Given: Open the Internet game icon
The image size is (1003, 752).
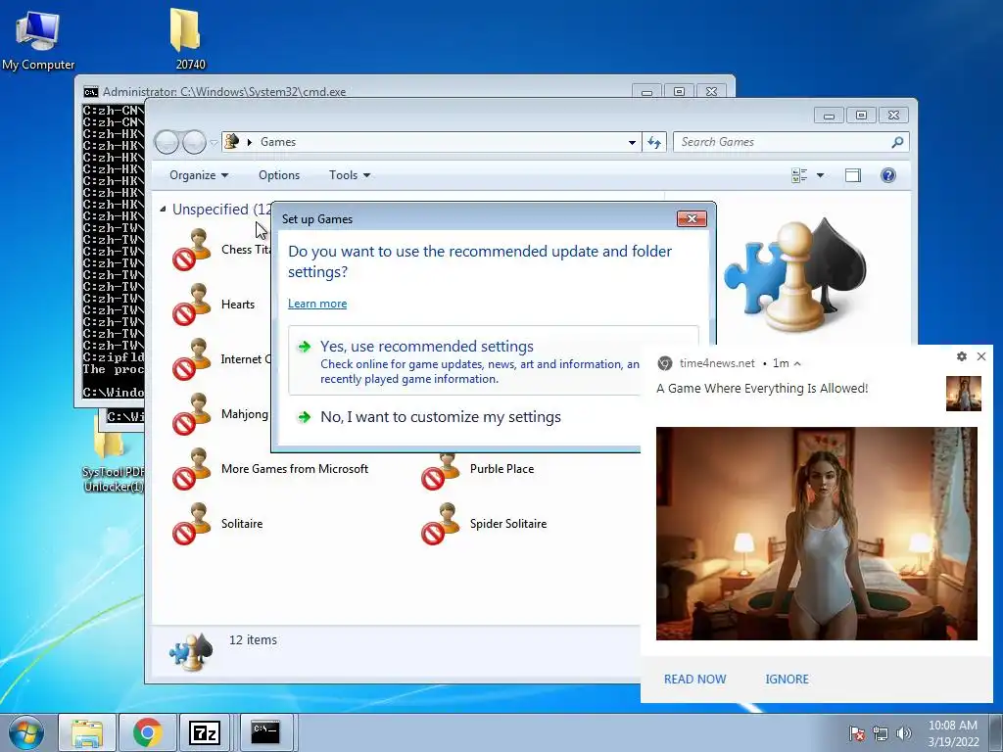Looking at the screenshot, I should (192, 359).
